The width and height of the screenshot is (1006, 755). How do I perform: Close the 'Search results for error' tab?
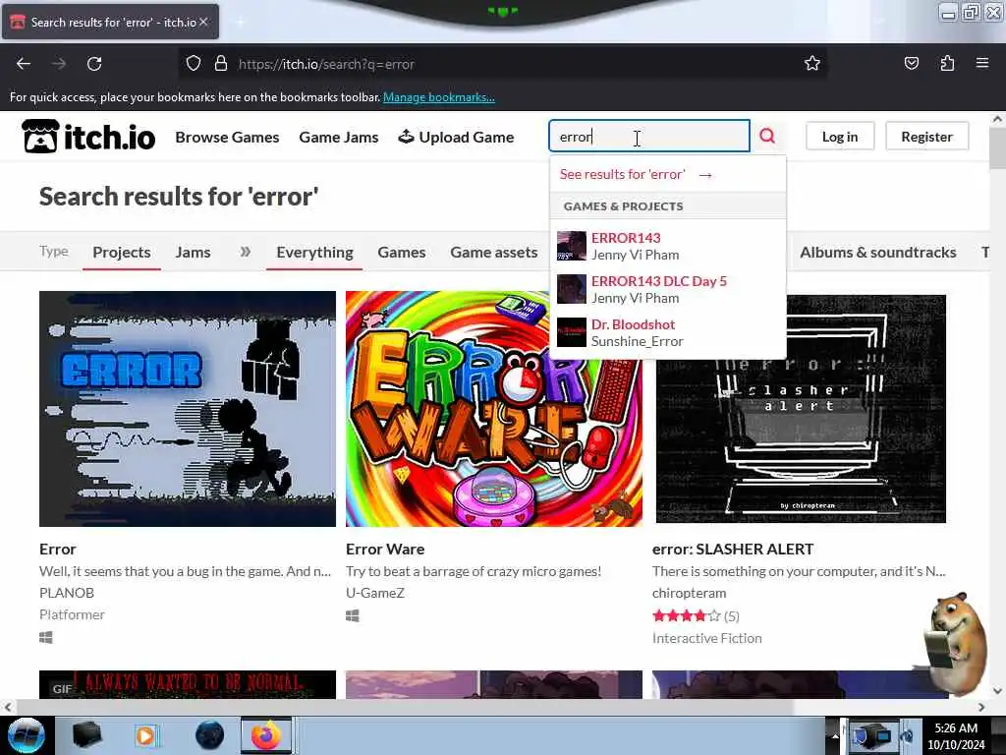click(x=203, y=22)
